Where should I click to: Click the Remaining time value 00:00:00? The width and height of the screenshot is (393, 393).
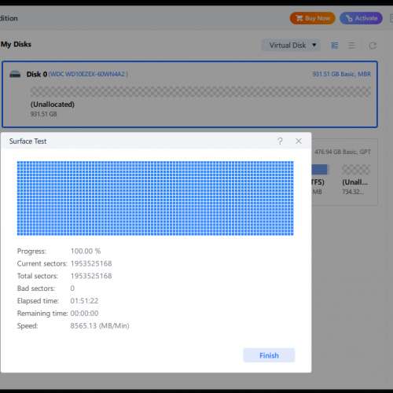(84, 314)
